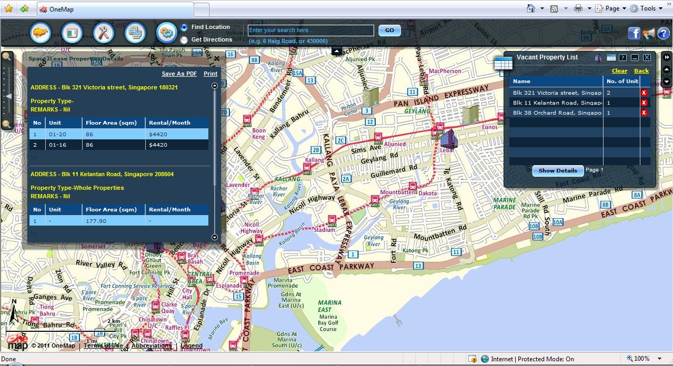
Task: Click the overlapping windows toolbar icon
Action: click(135, 33)
